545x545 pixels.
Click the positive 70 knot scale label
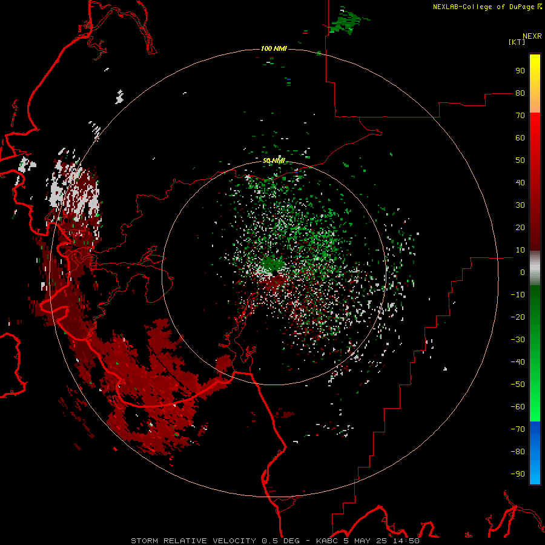point(520,116)
